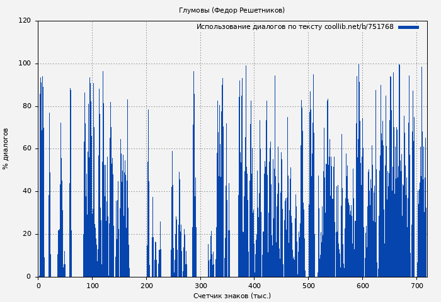Click the x-axis tick label 600

coord(362,286)
